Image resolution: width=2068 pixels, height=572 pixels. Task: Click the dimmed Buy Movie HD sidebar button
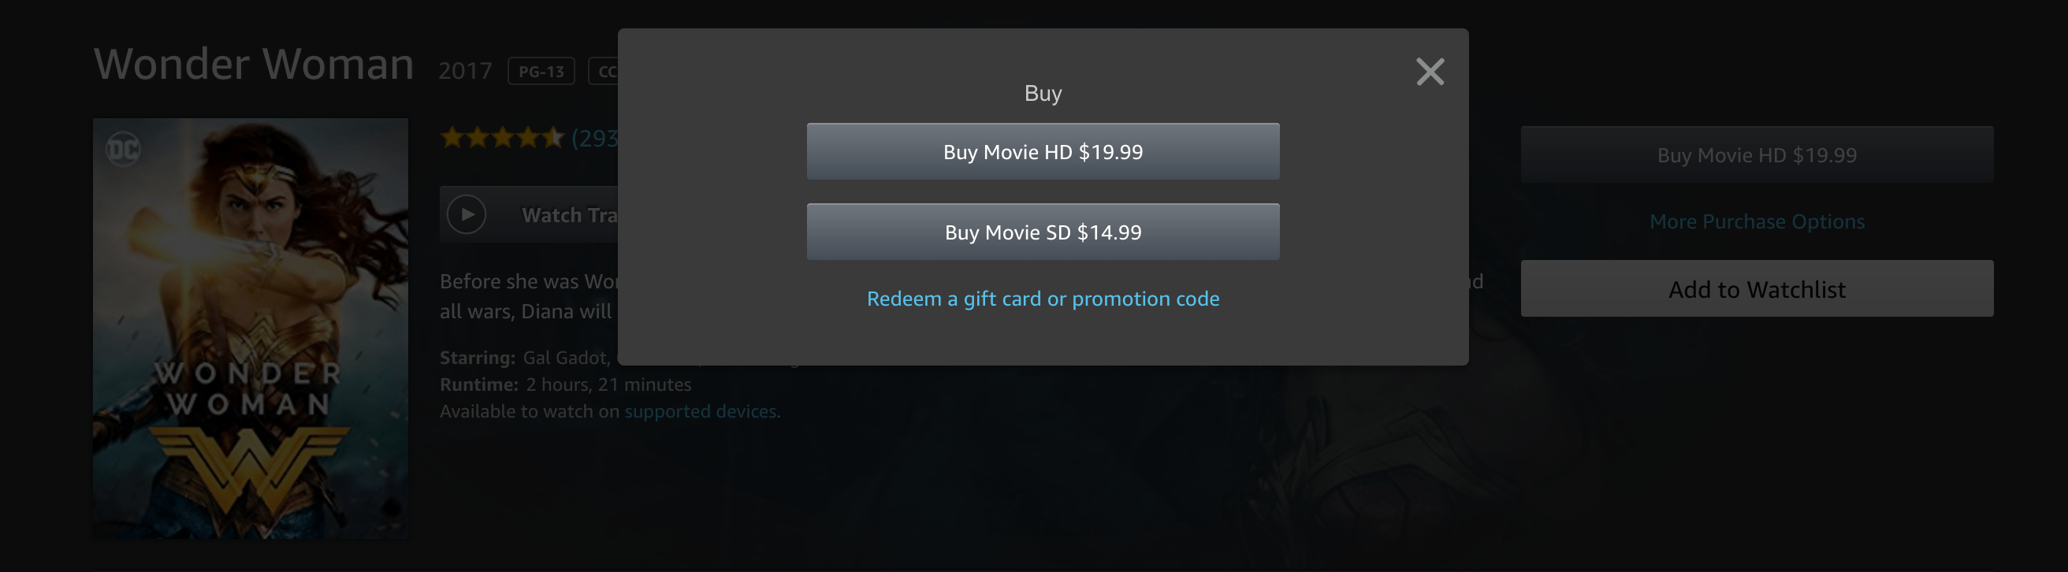coord(1757,155)
